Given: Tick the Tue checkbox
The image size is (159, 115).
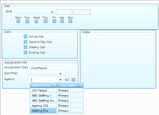Looking at the screenshot, I should click(x=27, y=21).
